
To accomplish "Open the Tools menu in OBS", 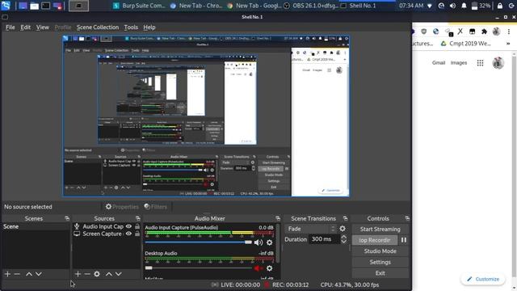I will [x=131, y=27].
